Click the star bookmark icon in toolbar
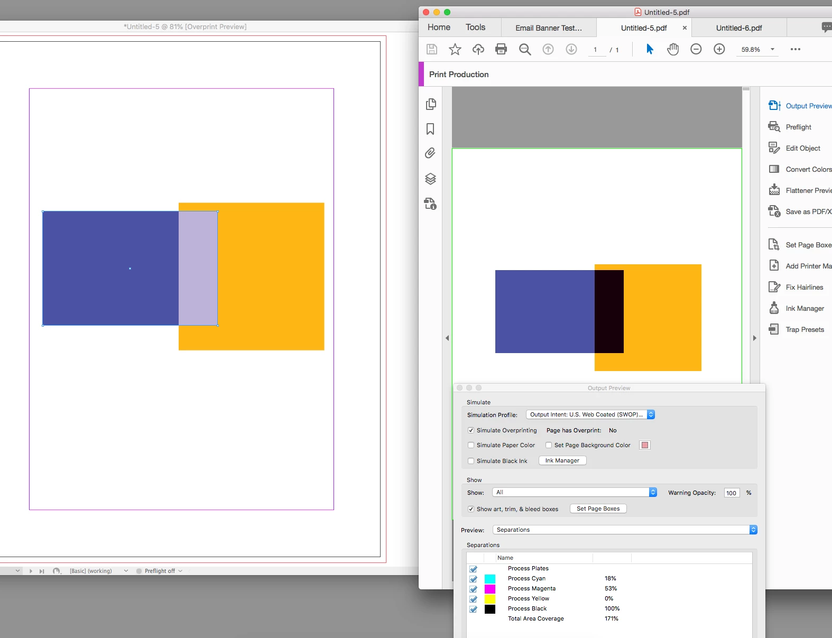 455,49
